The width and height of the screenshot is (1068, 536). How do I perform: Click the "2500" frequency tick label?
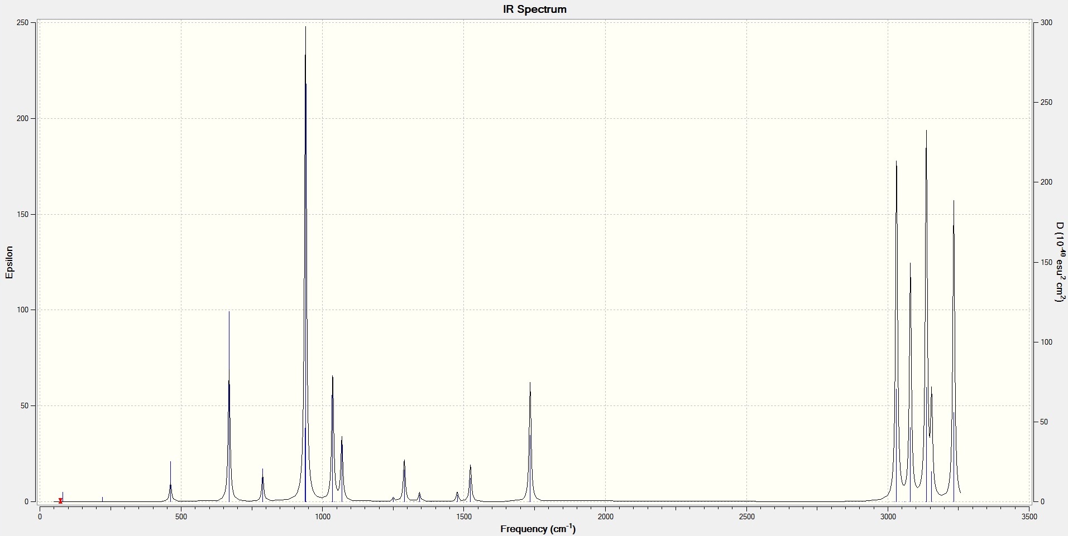click(746, 517)
